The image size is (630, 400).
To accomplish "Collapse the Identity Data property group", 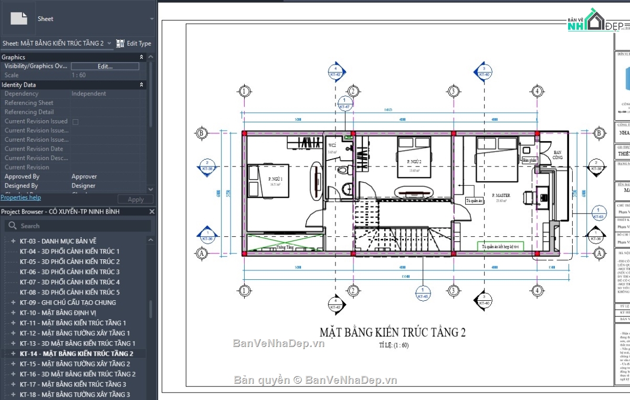I will point(141,85).
